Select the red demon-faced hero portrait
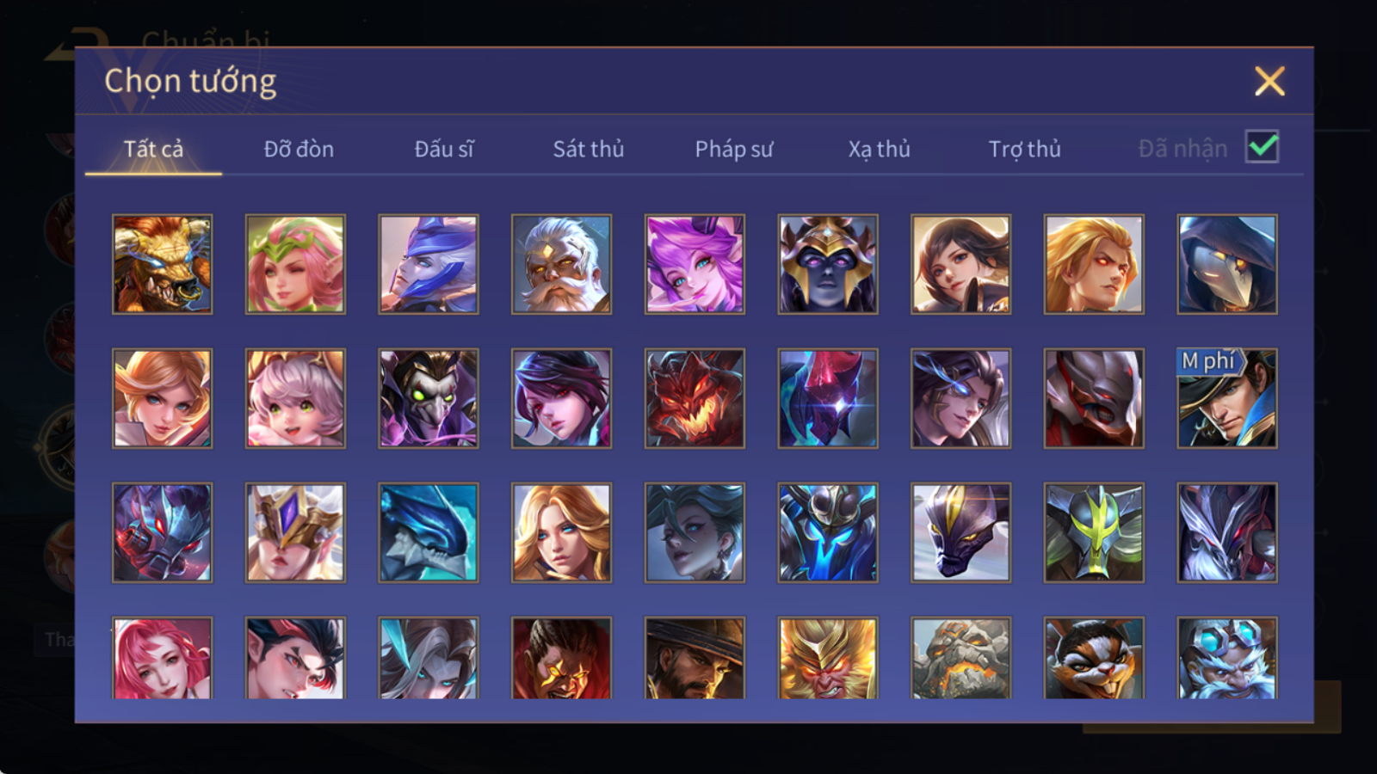Image resolution: width=1377 pixels, height=774 pixels. [x=695, y=398]
